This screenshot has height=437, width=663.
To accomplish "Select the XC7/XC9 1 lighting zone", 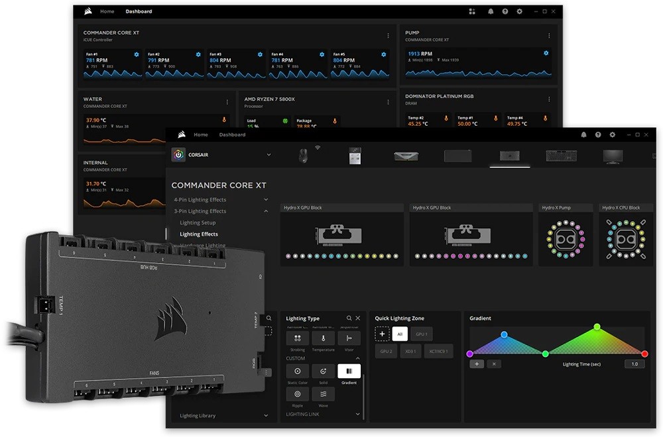I will (x=438, y=352).
